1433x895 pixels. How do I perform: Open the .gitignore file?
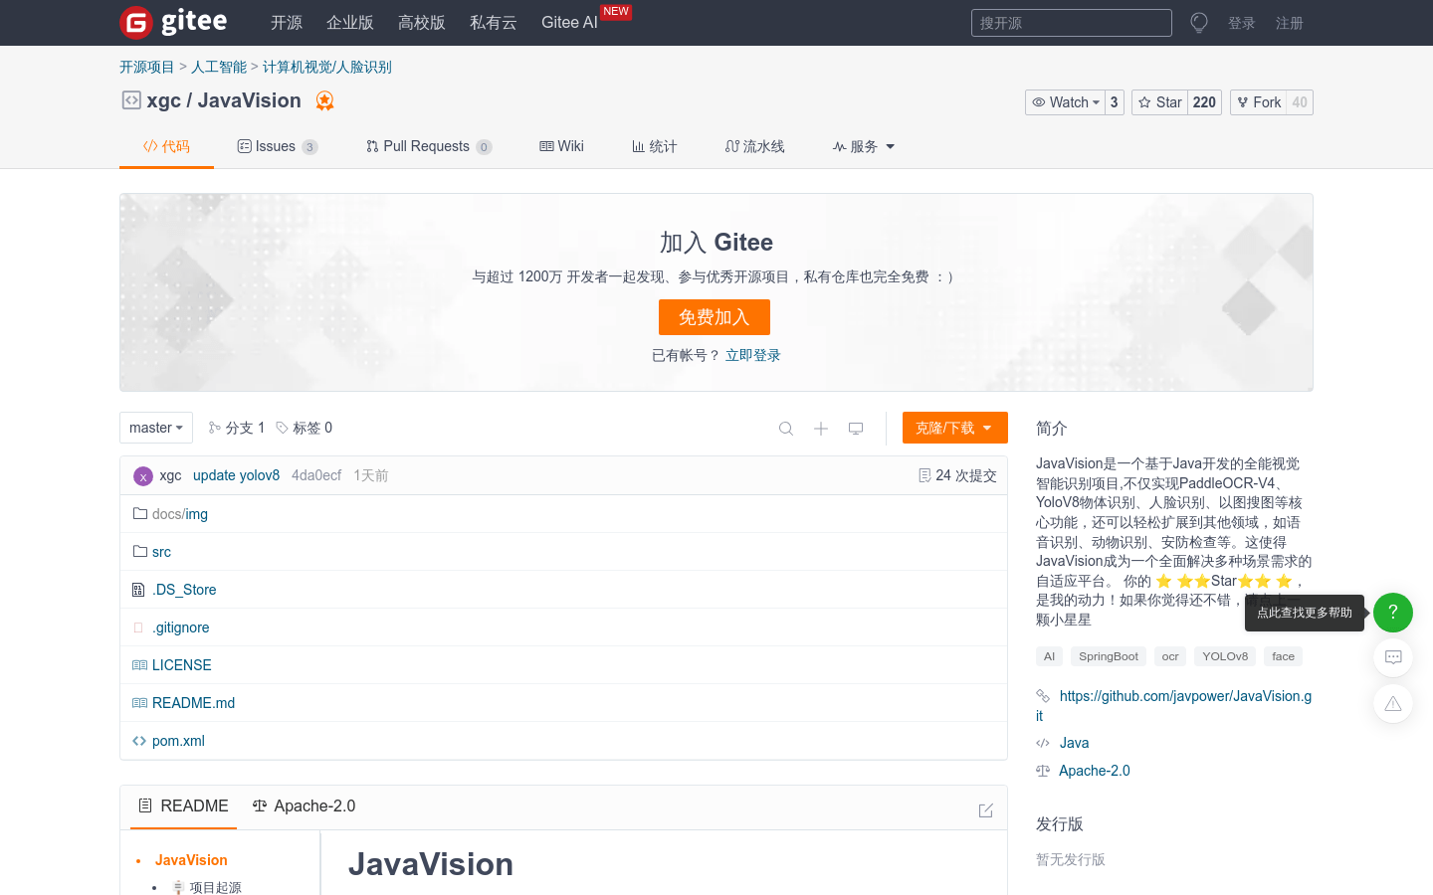tap(181, 627)
